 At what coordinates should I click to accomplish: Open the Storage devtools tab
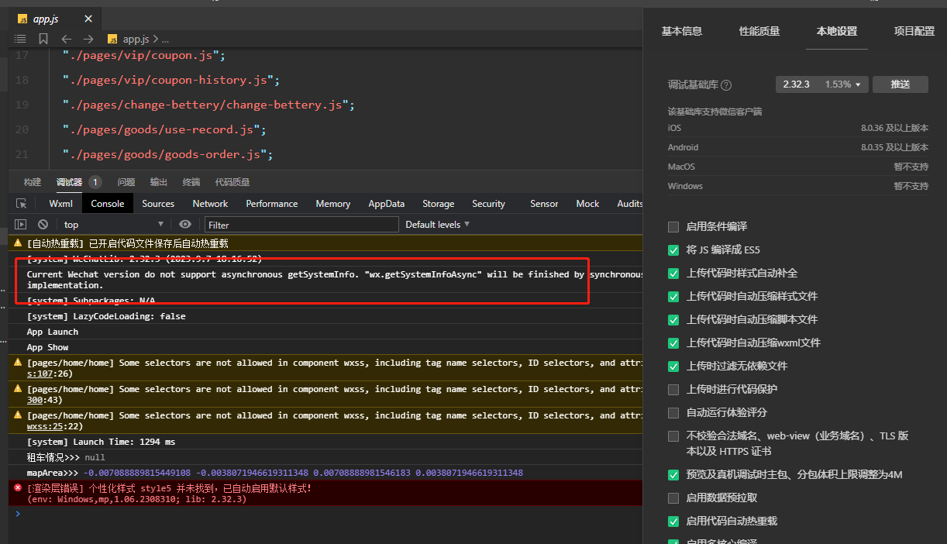click(439, 204)
